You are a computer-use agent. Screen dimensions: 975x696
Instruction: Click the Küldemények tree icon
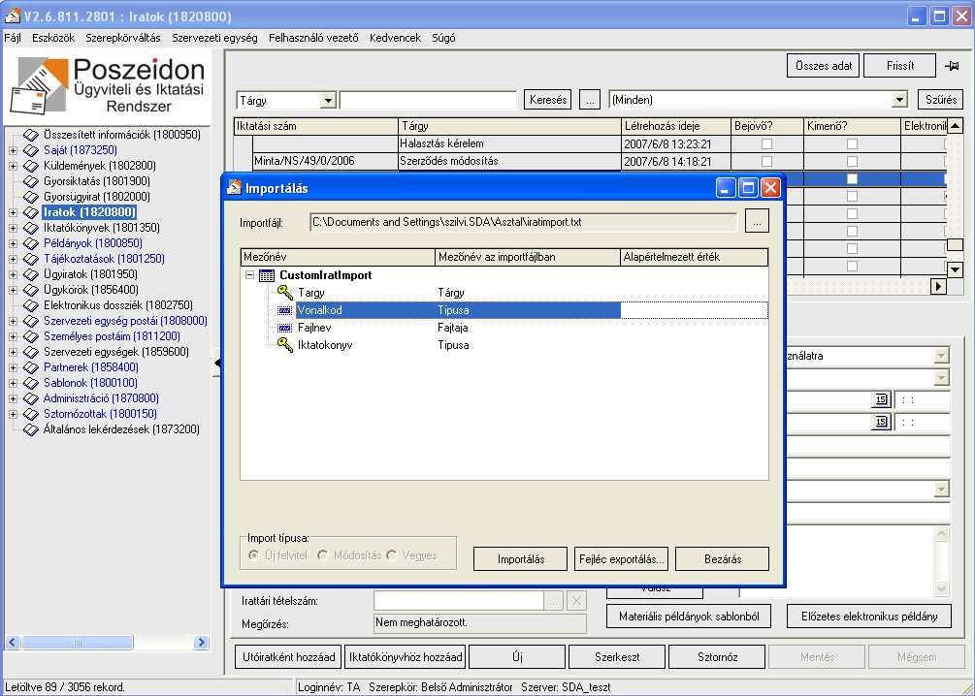pyautogui.click(x=31, y=166)
